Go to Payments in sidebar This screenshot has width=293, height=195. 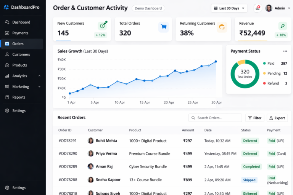tap(20, 33)
